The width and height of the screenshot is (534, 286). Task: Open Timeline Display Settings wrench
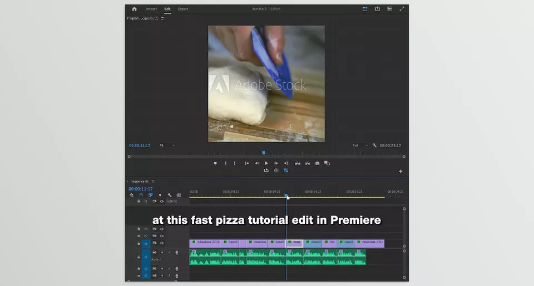click(x=170, y=195)
